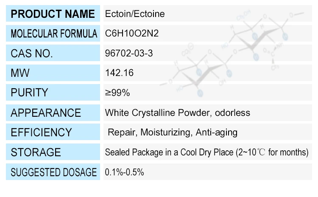Click the STORAGE label cell
318x197 pixels.
tap(53, 152)
